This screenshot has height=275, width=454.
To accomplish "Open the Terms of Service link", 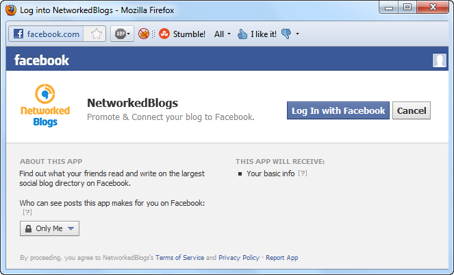I will [x=180, y=258].
